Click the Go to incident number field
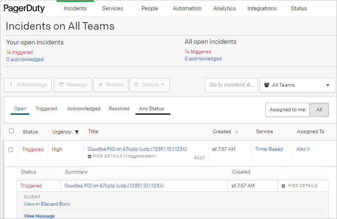The image size is (337, 219). click(231, 85)
